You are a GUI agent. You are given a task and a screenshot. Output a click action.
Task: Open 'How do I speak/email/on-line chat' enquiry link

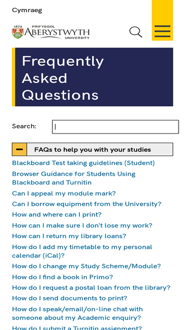click(77, 313)
